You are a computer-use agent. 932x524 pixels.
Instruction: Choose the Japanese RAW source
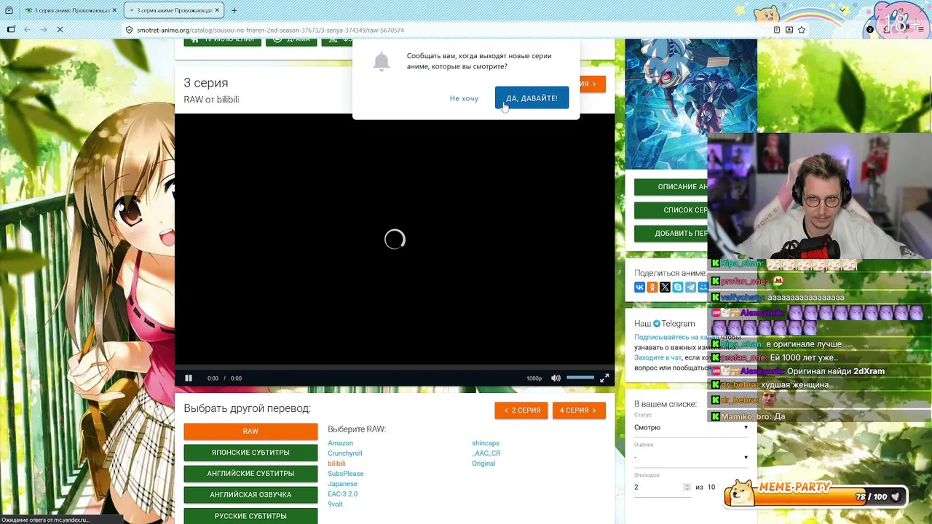[x=342, y=484]
